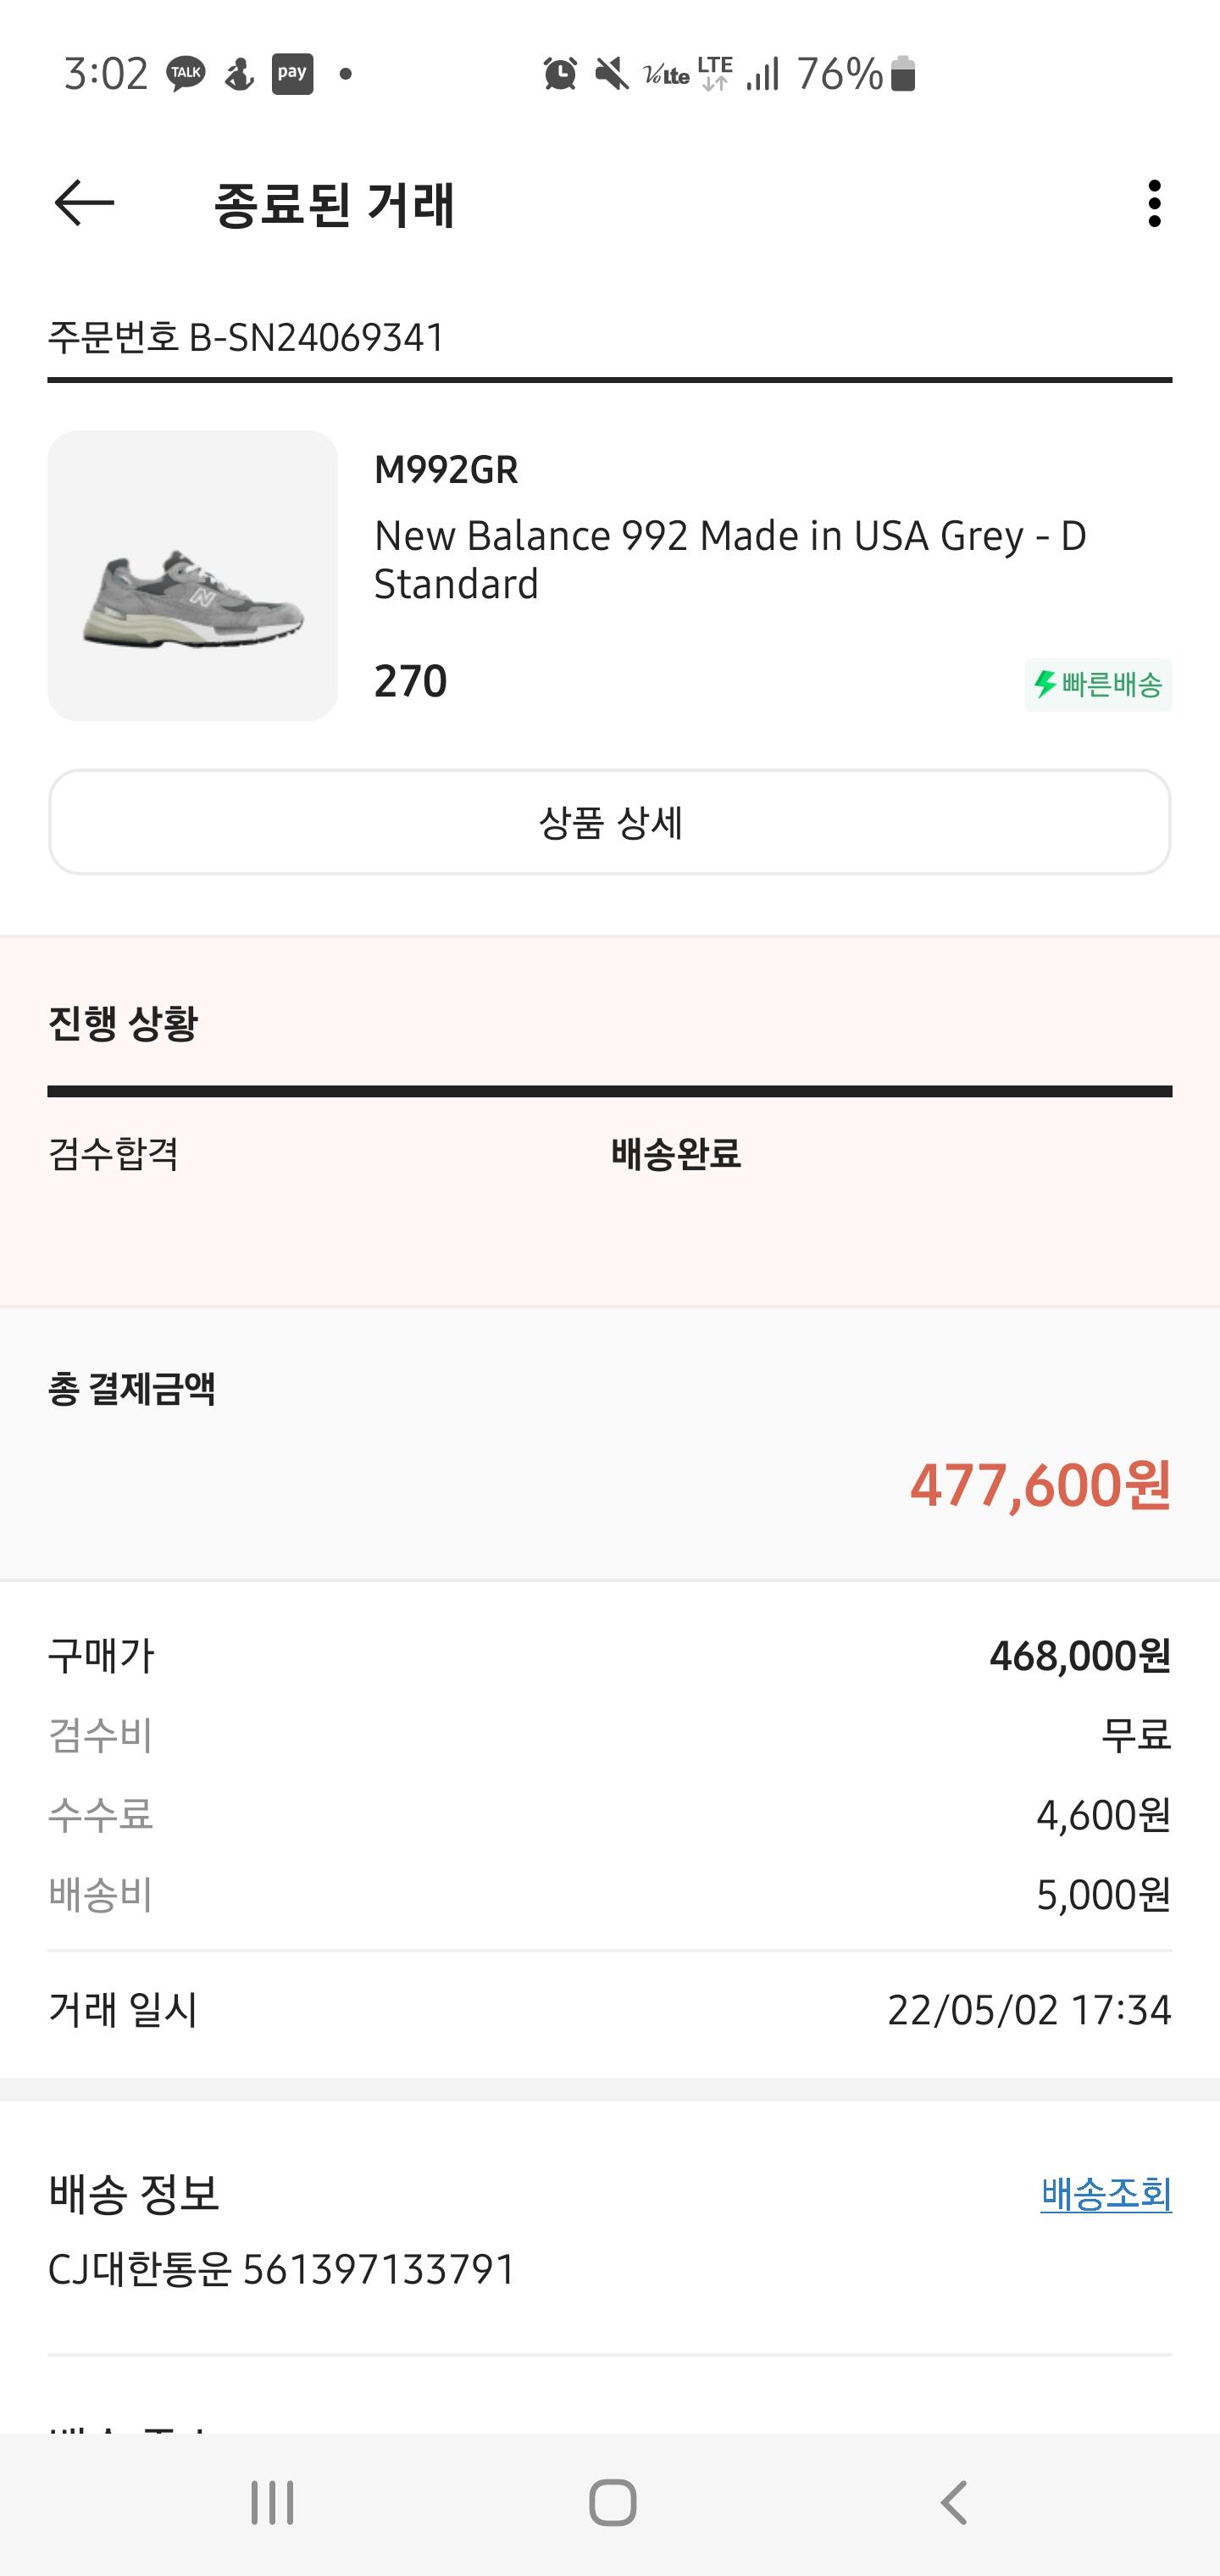
Task: Tap the back arrow in header
Action: point(84,204)
